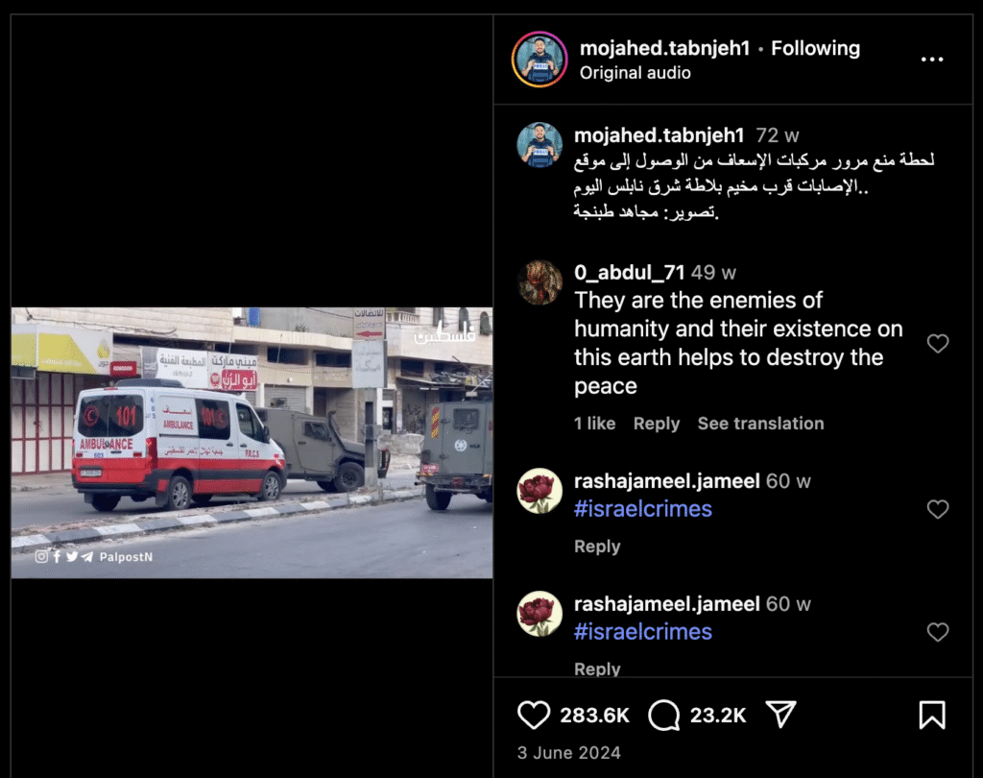This screenshot has height=778, width=983.
Task: Reply to the 0_abdul_71 comment
Action: point(657,424)
